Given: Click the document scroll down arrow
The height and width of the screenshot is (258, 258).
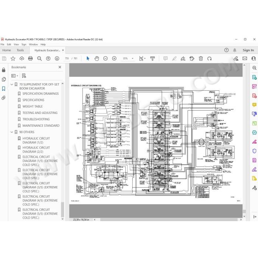Looking at the screenshot, I should (x=244, y=216).
